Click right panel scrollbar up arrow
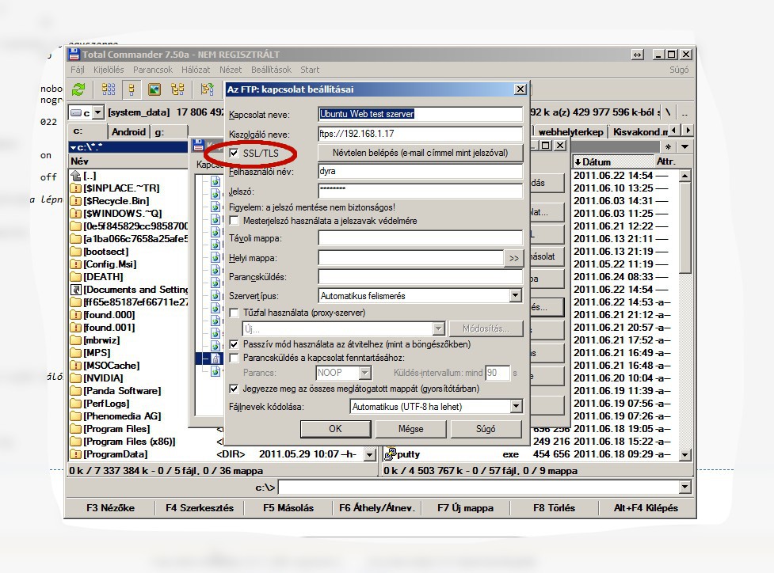Image resolution: width=774 pixels, height=573 pixels. point(684,176)
